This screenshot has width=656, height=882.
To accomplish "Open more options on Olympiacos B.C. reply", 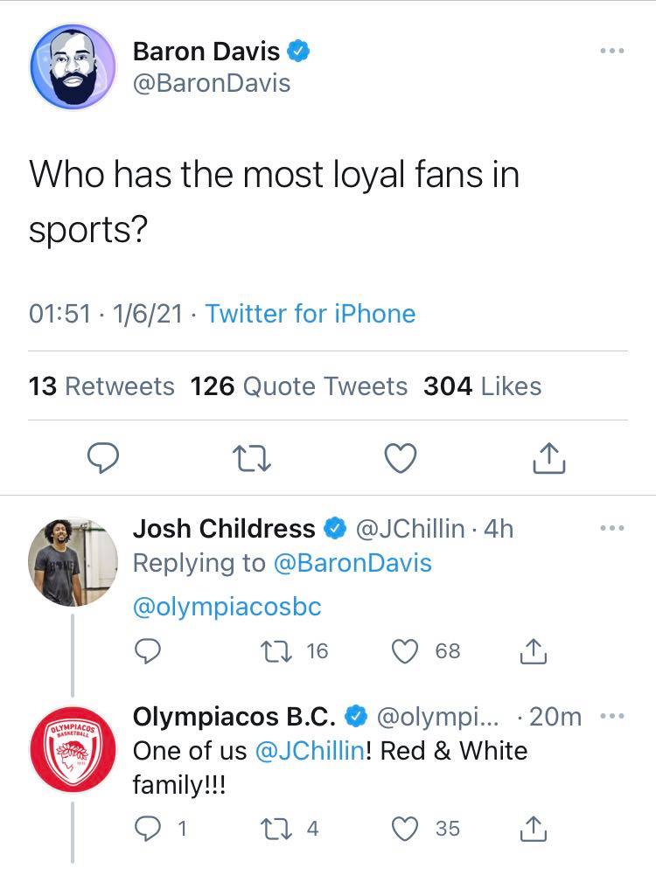I will [x=612, y=716].
